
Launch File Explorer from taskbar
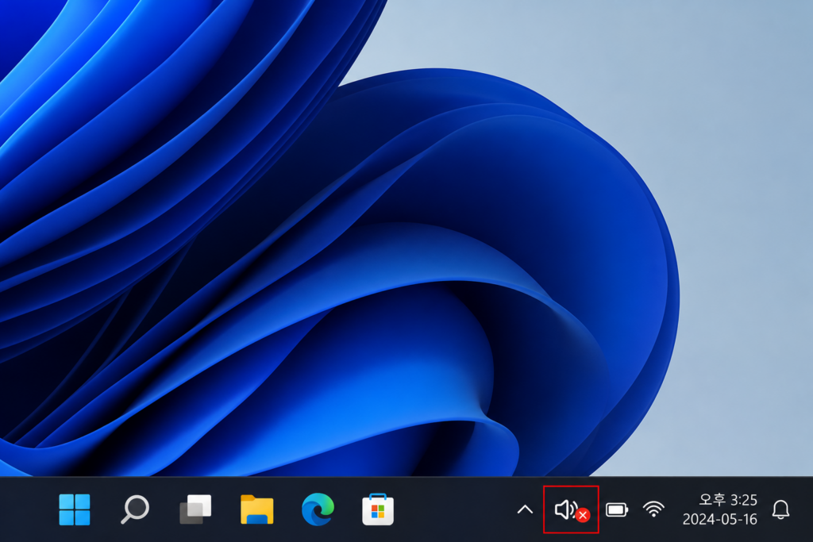256,509
